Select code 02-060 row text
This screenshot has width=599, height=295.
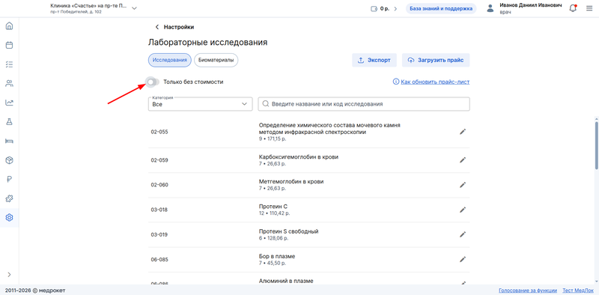(159, 185)
